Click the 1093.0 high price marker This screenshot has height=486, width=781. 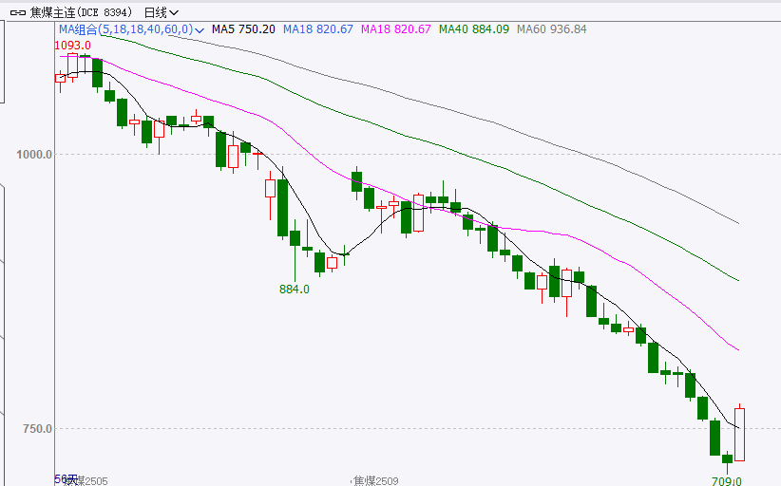coord(73,46)
